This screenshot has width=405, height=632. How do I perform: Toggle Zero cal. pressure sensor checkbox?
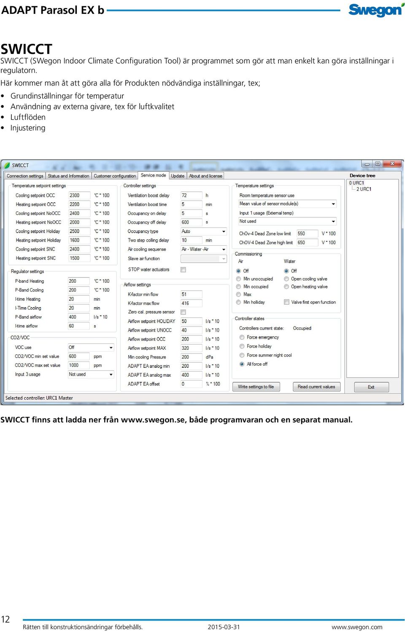(183, 312)
